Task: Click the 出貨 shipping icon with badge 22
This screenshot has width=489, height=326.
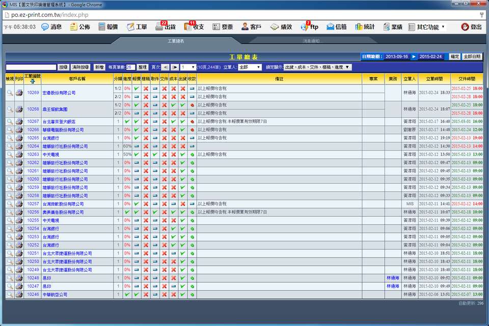Action: pyautogui.click(x=160, y=27)
